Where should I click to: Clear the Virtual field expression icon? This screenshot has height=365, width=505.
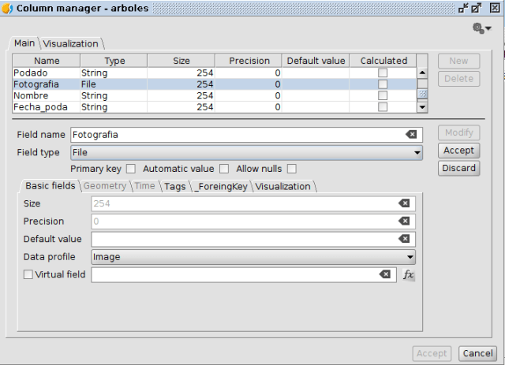click(x=384, y=274)
